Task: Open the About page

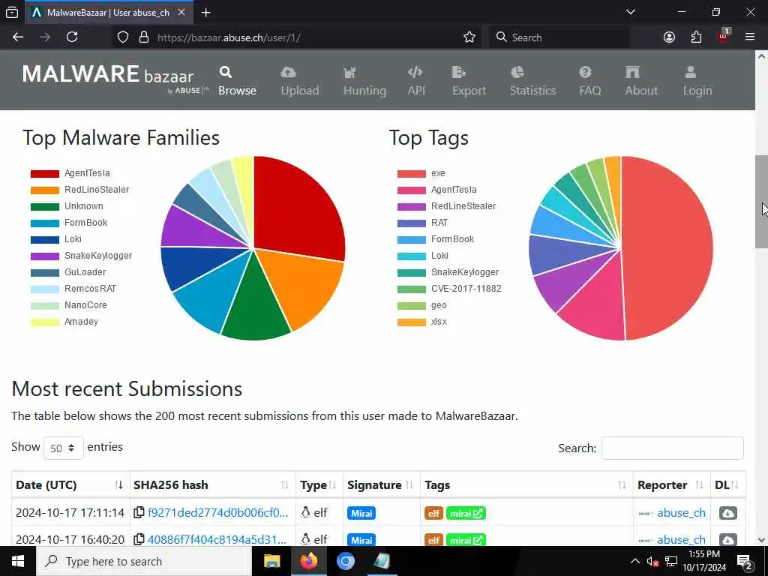Action: [640, 81]
